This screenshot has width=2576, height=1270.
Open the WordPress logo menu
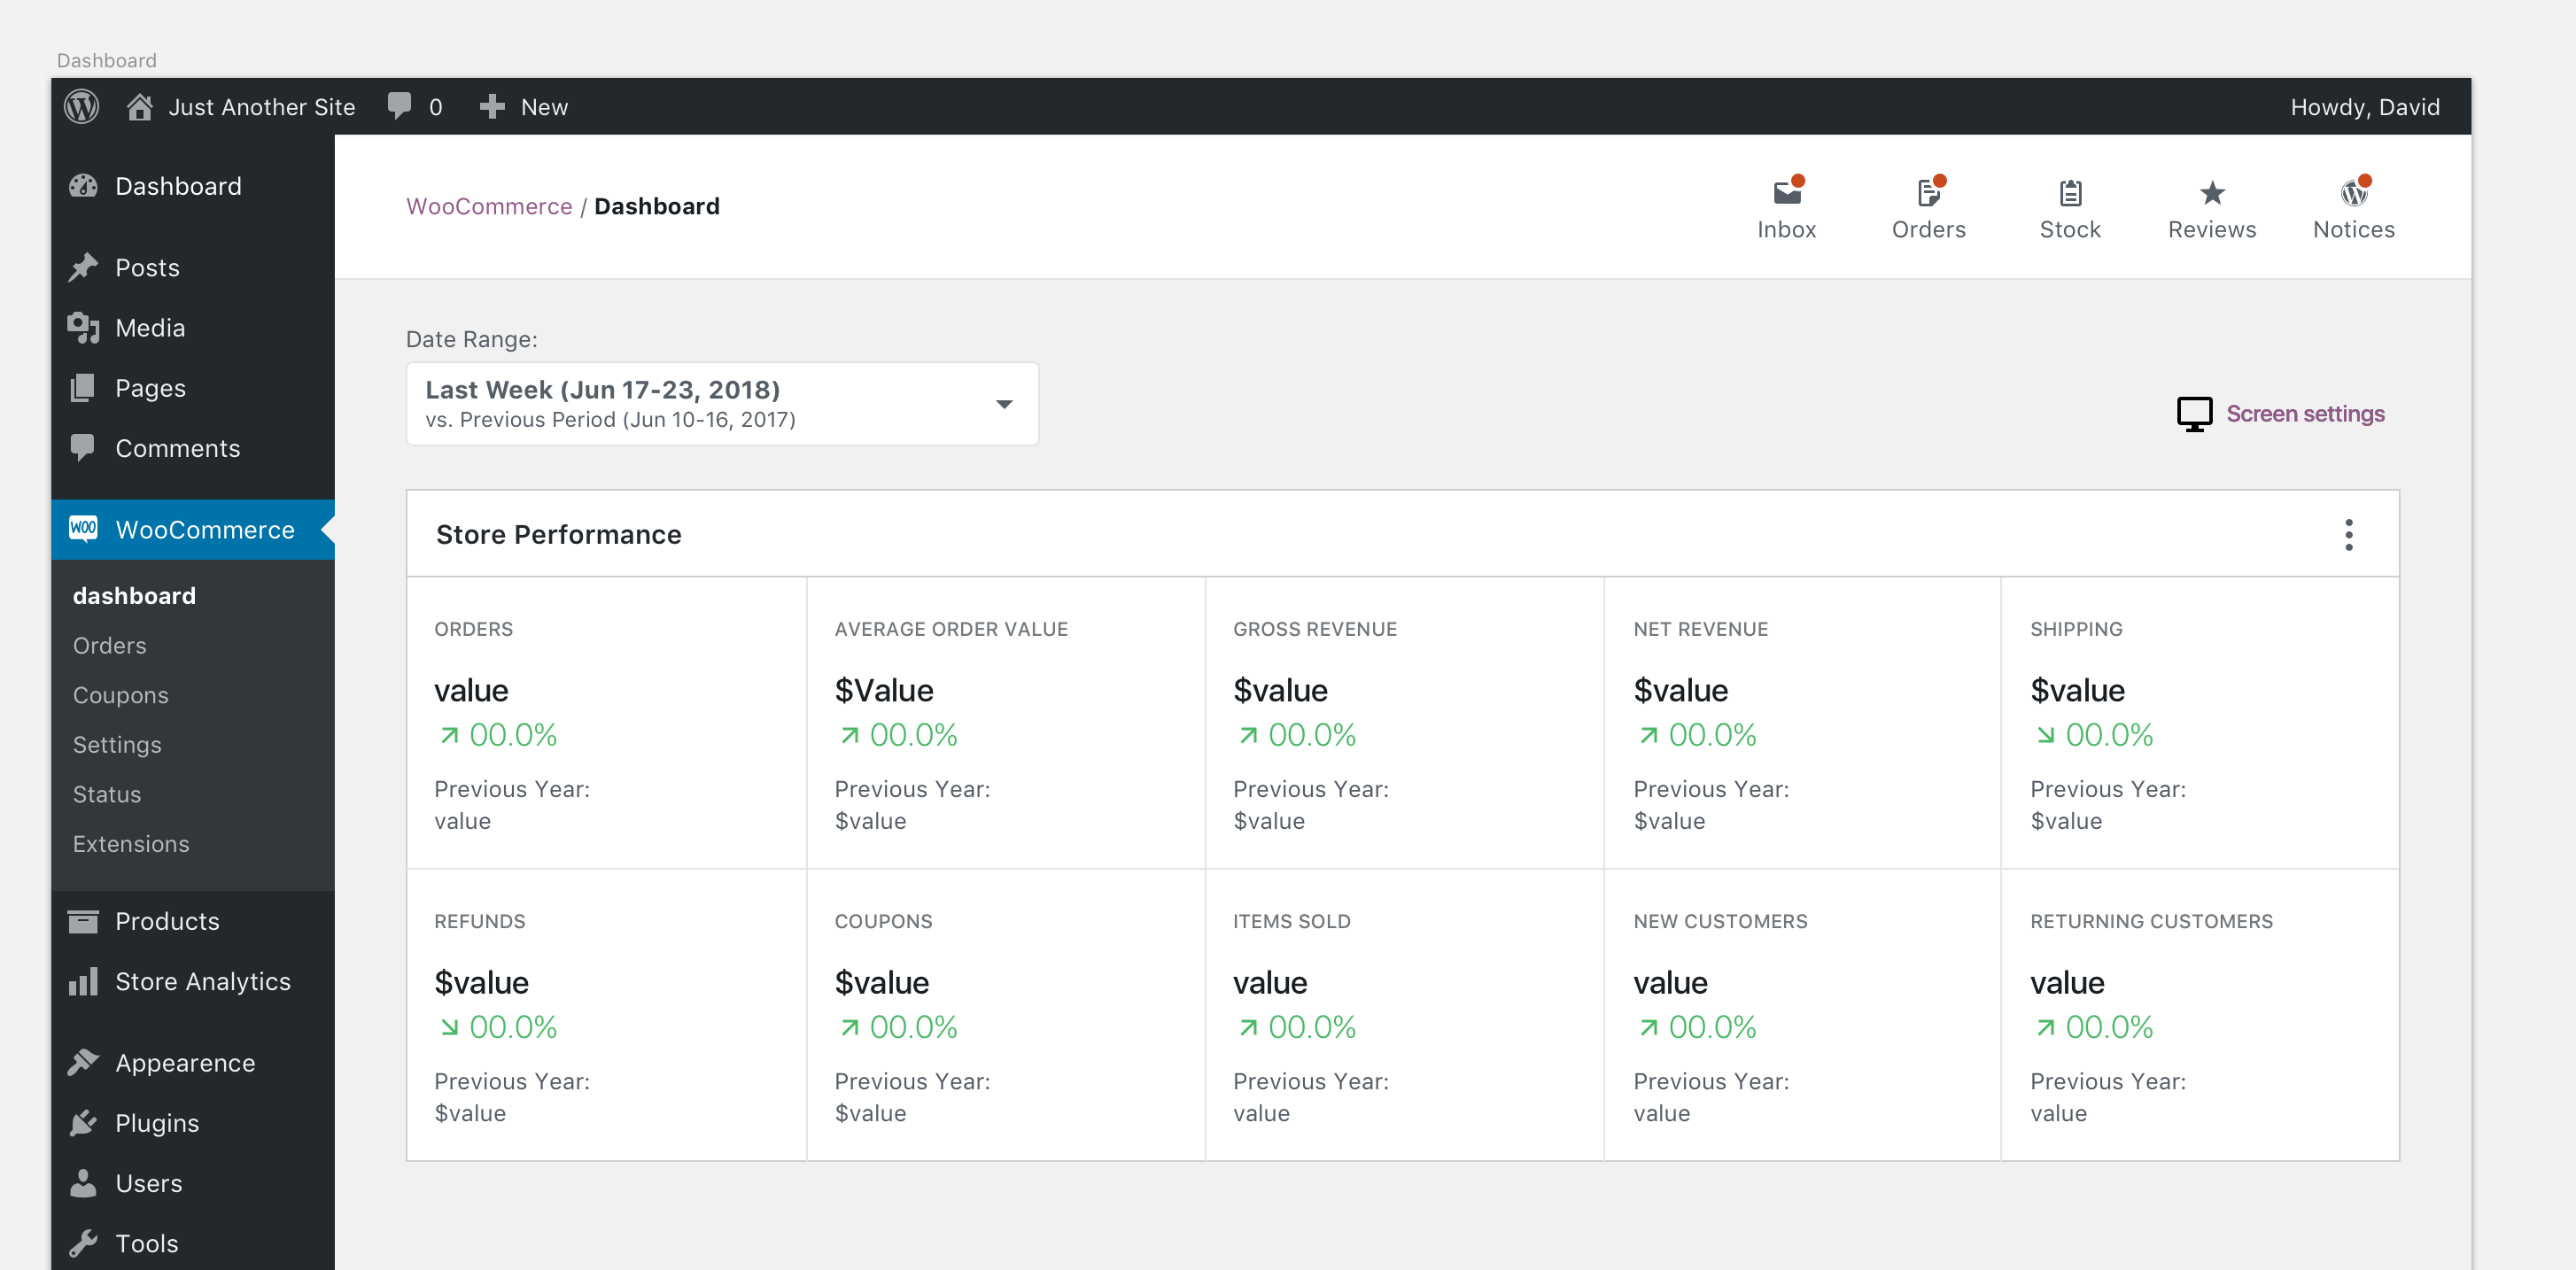[81, 106]
